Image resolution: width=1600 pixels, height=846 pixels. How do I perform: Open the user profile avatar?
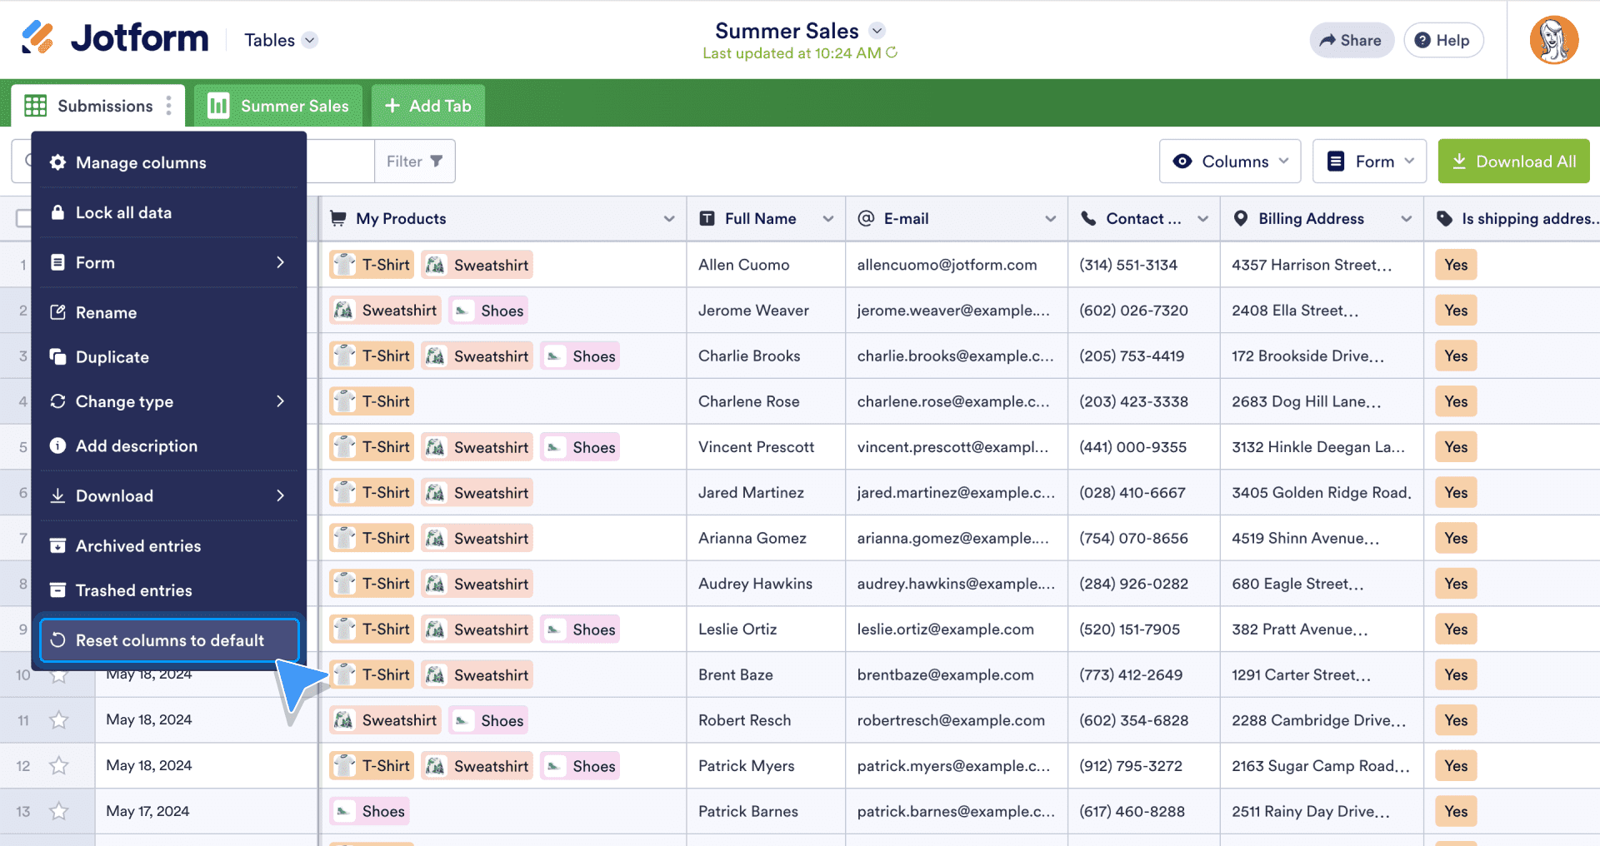[1553, 40]
